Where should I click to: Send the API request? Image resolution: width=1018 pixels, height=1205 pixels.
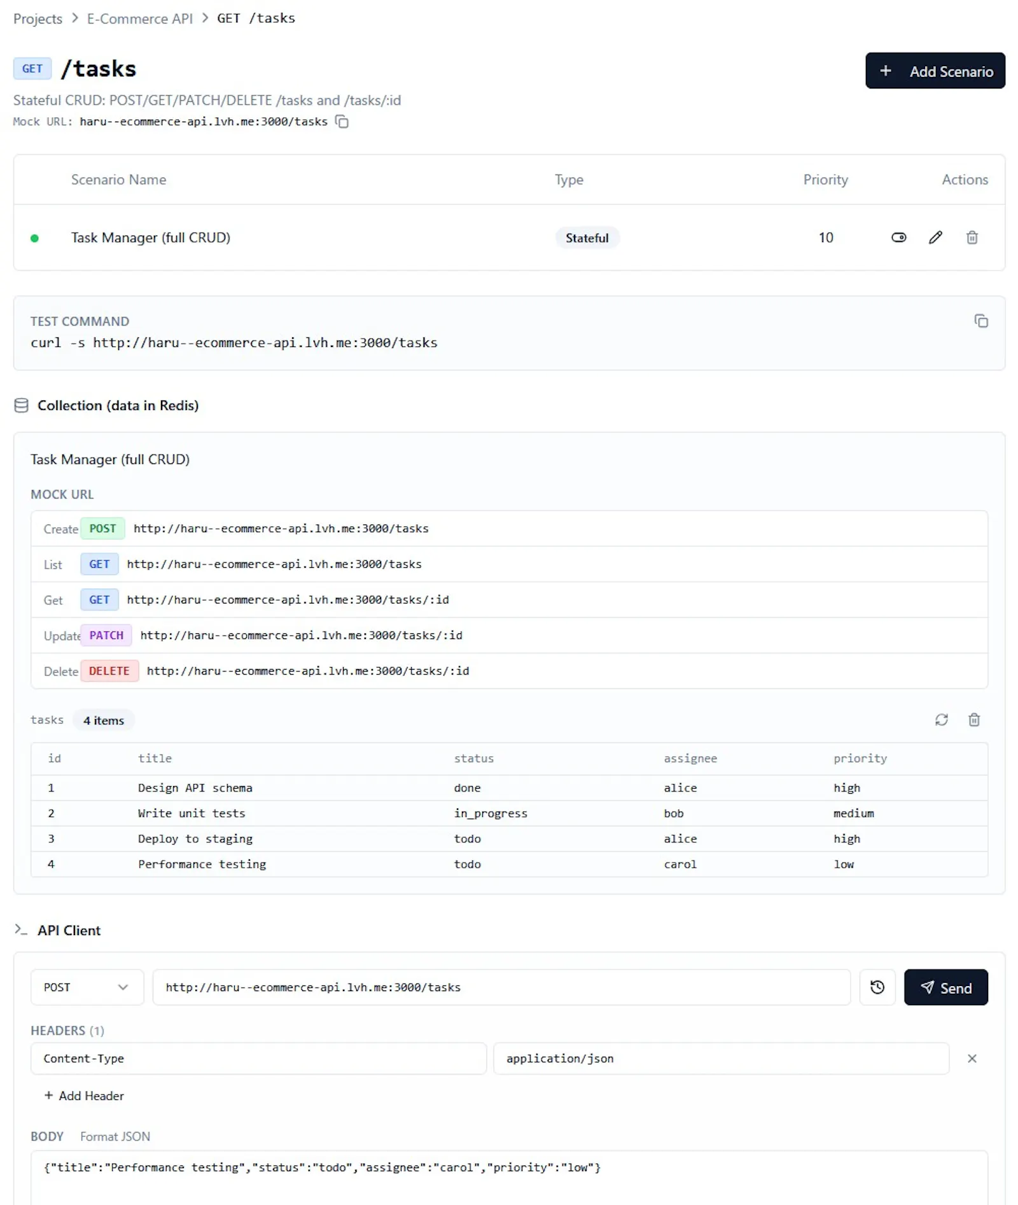945,987
